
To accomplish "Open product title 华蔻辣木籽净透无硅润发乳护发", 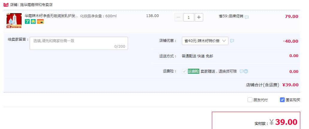I will [x=52, y=16].
